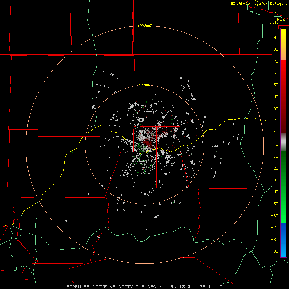This screenshot has height=289, width=289.
Task: Click the 0 tick label on velocity scale
Action: click(277, 144)
